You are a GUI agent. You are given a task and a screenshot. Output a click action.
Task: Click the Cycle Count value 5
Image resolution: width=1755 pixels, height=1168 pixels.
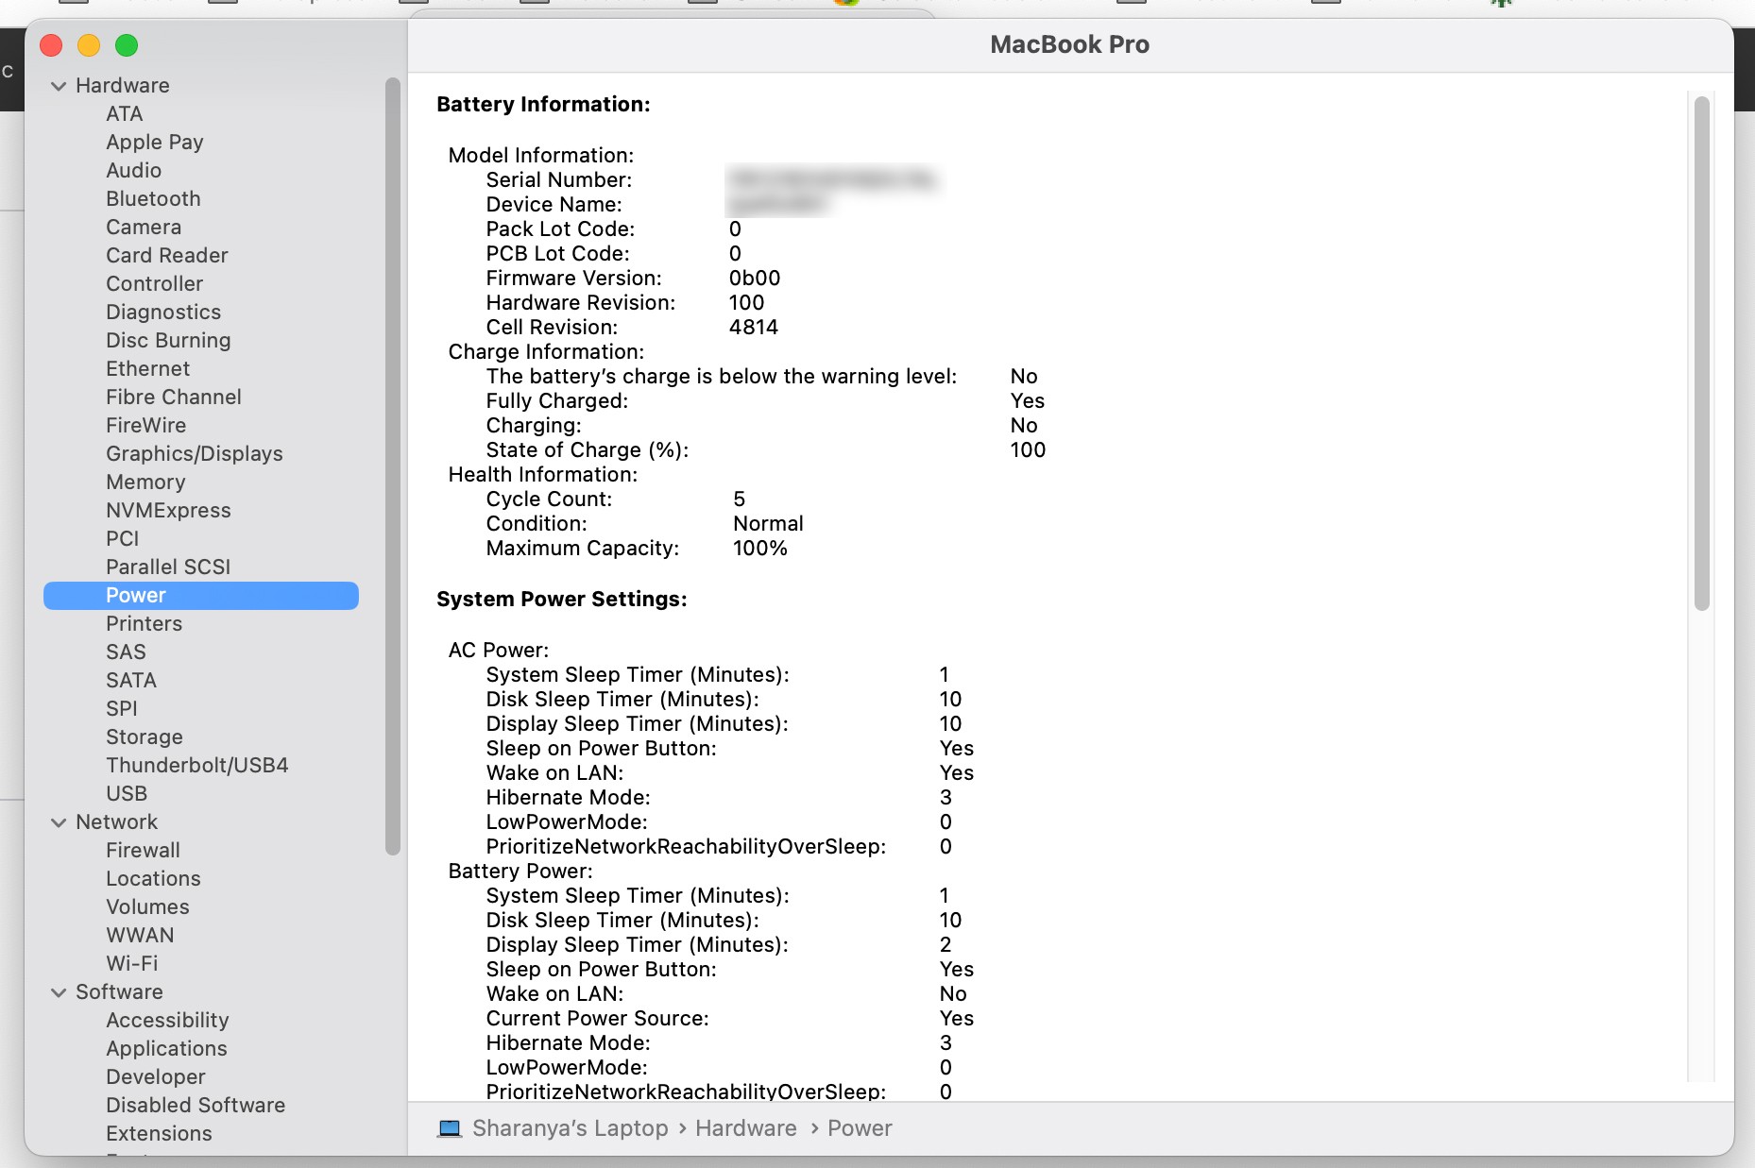(739, 499)
